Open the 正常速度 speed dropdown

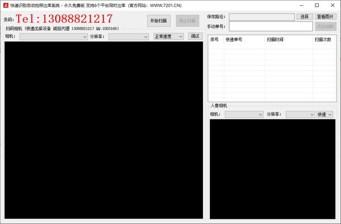coord(169,36)
